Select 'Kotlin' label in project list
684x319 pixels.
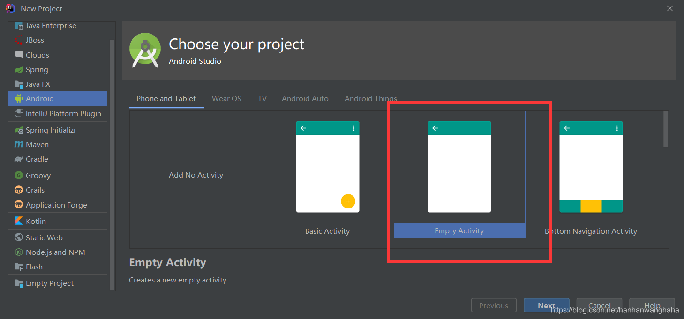[x=36, y=221]
